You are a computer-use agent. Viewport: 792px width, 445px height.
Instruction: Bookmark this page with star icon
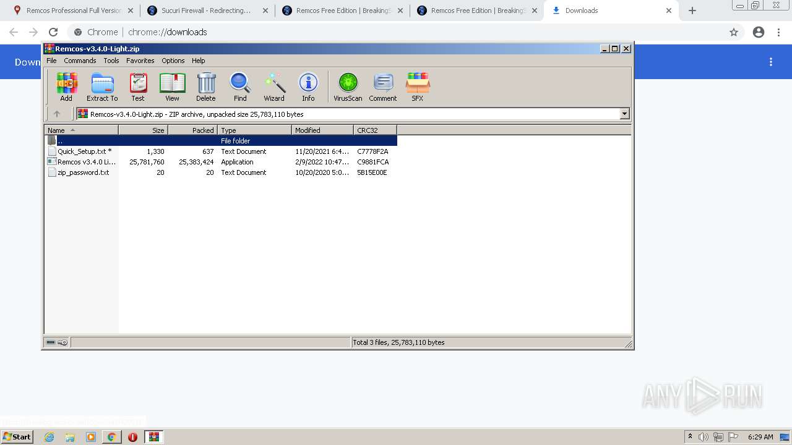click(x=734, y=32)
